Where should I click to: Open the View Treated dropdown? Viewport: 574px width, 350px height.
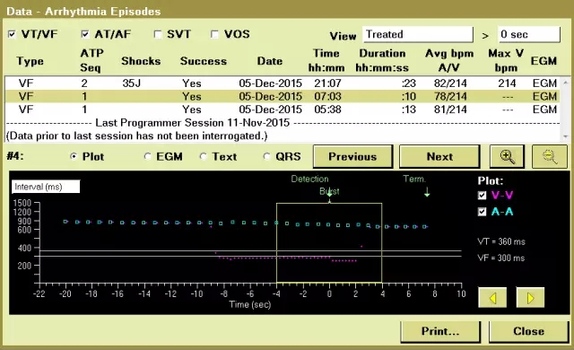coord(418,34)
